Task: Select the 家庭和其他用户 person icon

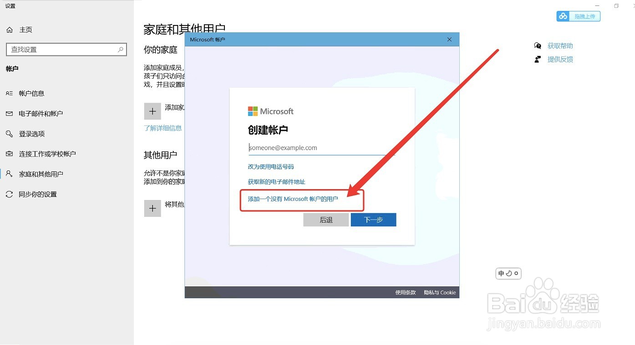Action: [x=10, y=174]
